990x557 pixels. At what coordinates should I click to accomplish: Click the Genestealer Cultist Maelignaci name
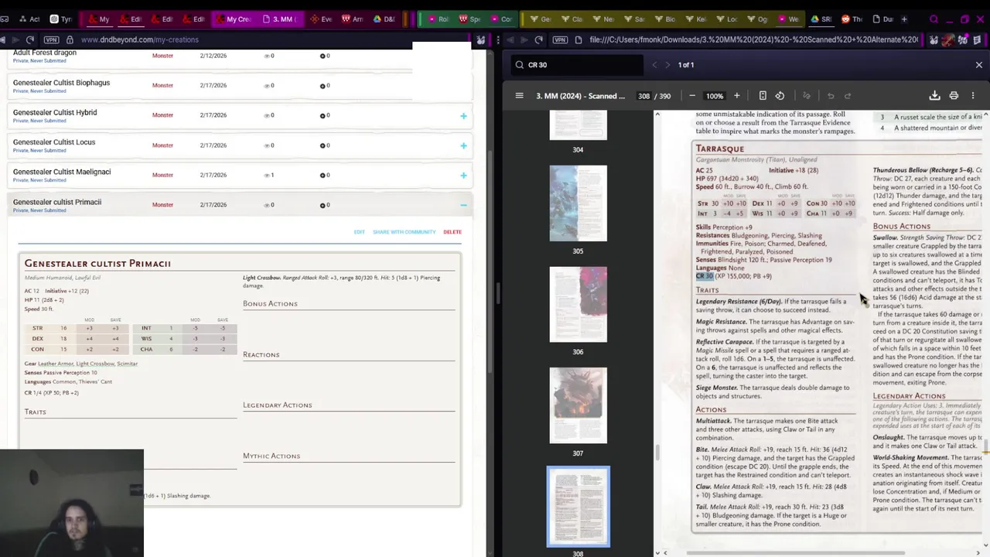click(x=62, y=172)
